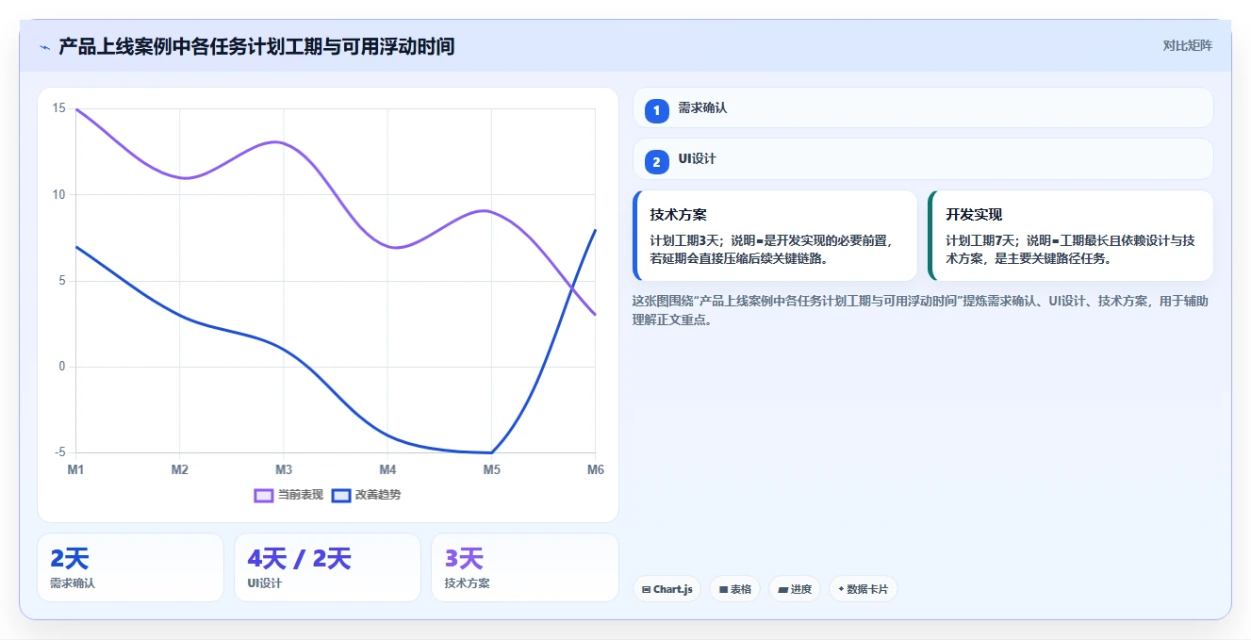Click the blue line's lowest point at M5

coord(491,452)
